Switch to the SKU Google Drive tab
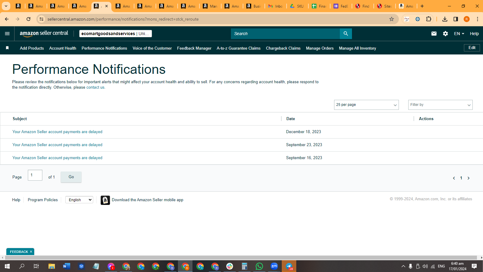Image resolution: width=483 pixels, height=272 pixels. click(x=297, y=6)
